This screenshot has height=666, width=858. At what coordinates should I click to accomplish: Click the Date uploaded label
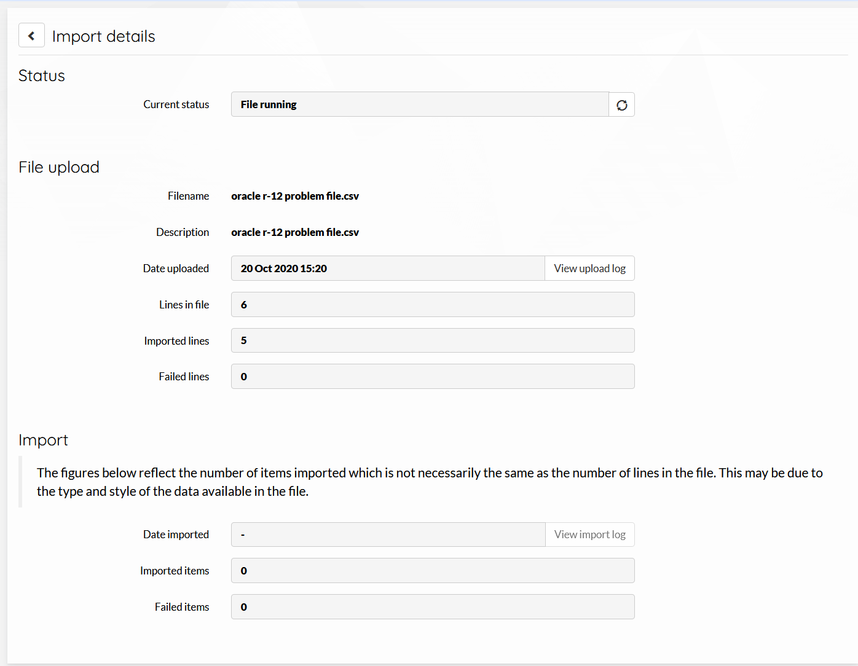176,268
